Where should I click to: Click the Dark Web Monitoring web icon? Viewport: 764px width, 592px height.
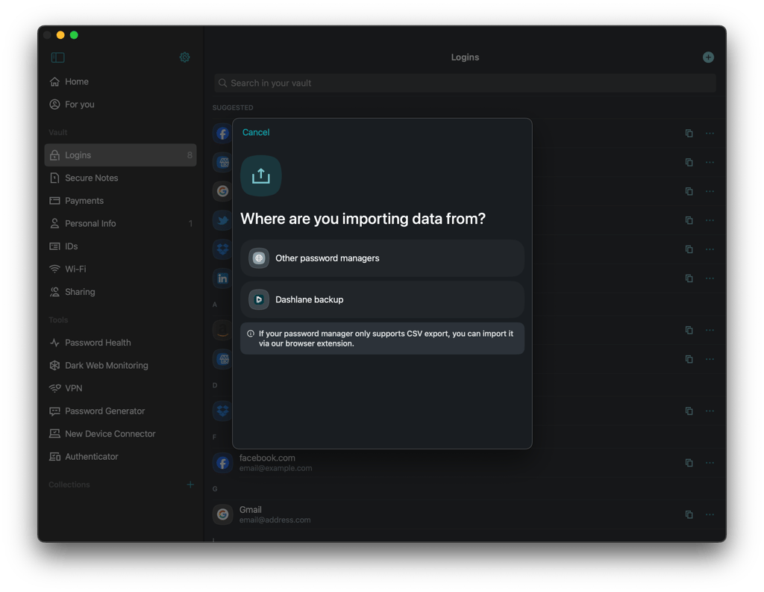pyautogui.click(x=54, y=365)
